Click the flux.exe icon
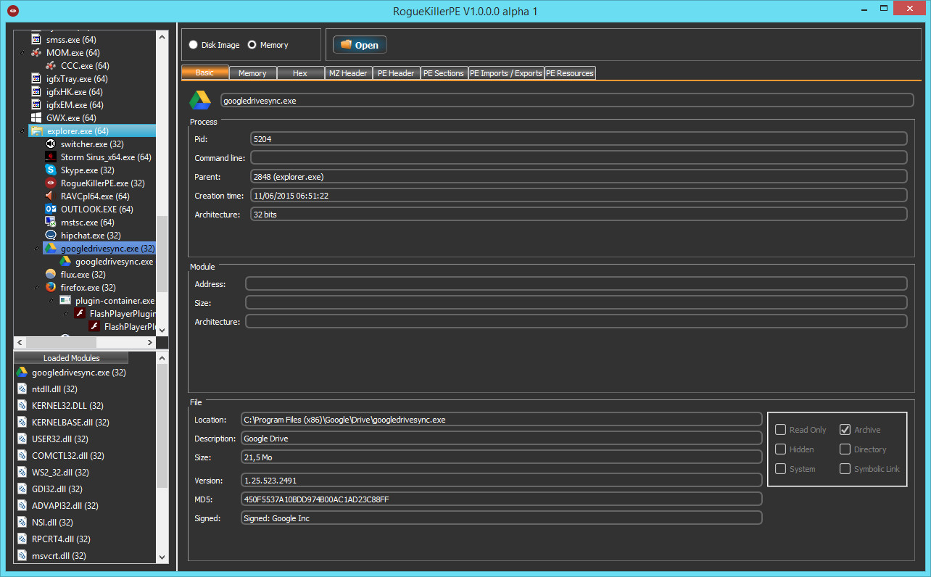The height and width of the screenshot is (577, 931). click(x=51, y=274)
